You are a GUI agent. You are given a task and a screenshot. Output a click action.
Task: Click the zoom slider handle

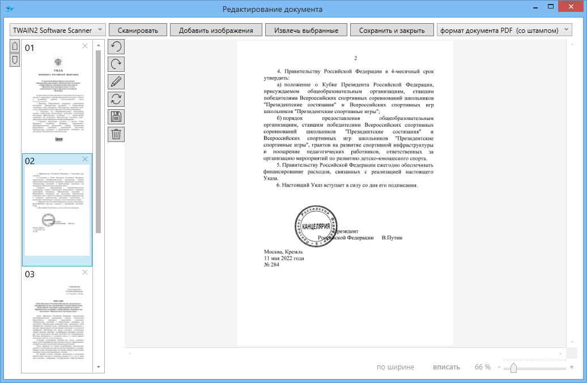(513, 368)
